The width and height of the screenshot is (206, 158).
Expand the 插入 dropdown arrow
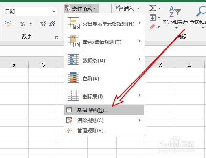coord(138,8)
